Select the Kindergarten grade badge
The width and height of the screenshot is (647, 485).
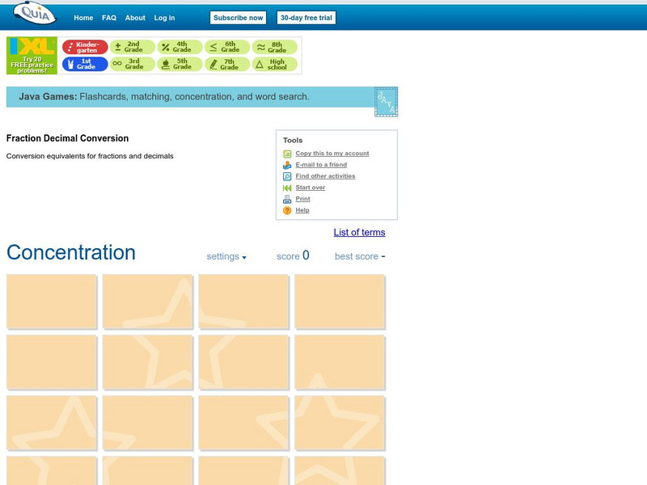[85, 47]
